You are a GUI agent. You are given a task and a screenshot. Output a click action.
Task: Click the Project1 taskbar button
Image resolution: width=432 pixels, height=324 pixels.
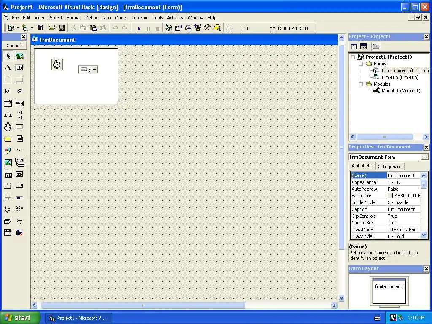click(78, 318)
